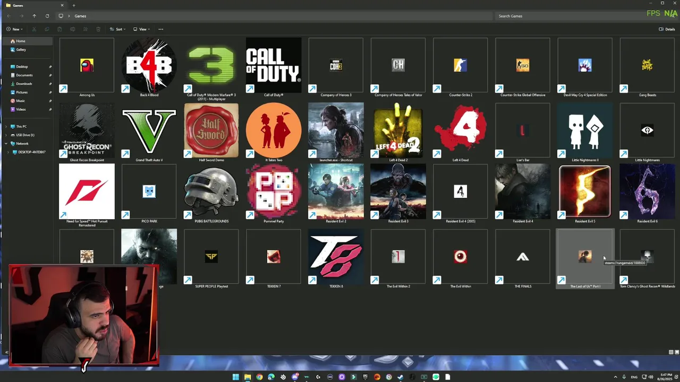Add a new Explorer tab
The height and width of the screenshot is (382, 680).
coord(74,5)
